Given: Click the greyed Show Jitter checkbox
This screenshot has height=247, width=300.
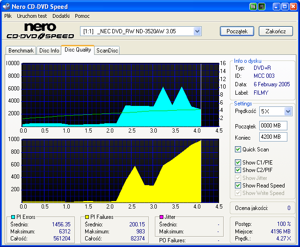Looking at the screenshot, I should tap(238, 178).
